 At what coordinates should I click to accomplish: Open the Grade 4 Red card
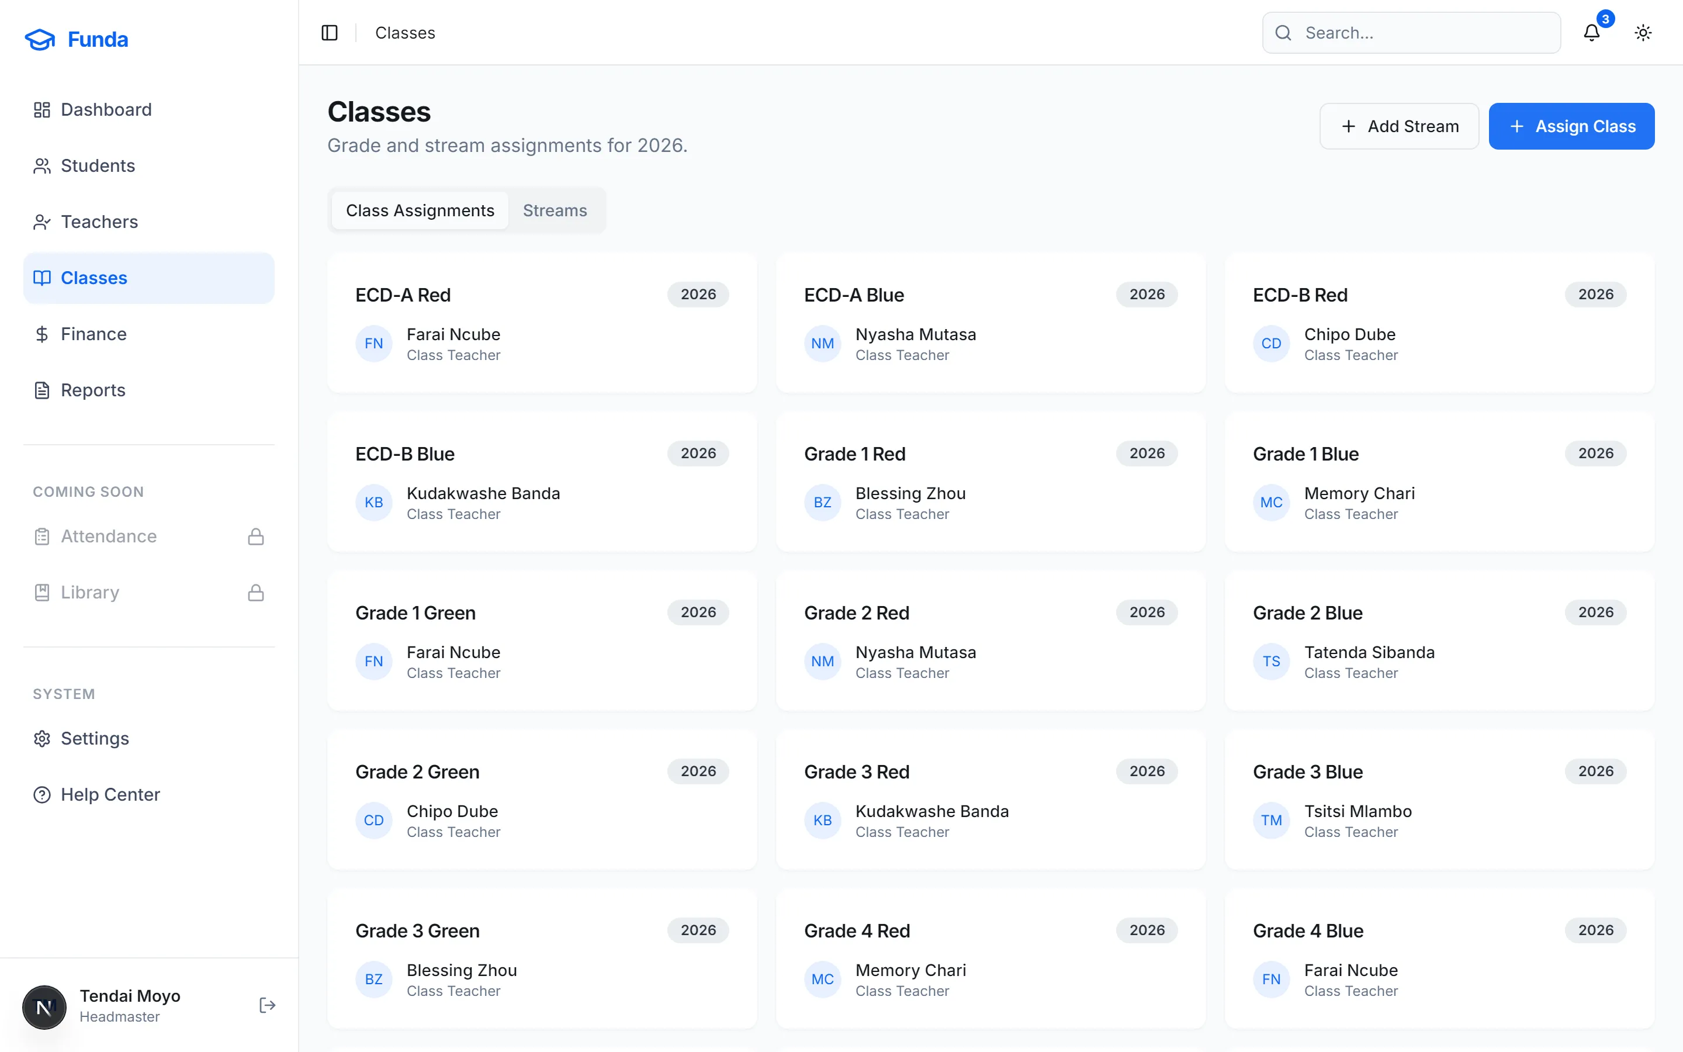991,958
